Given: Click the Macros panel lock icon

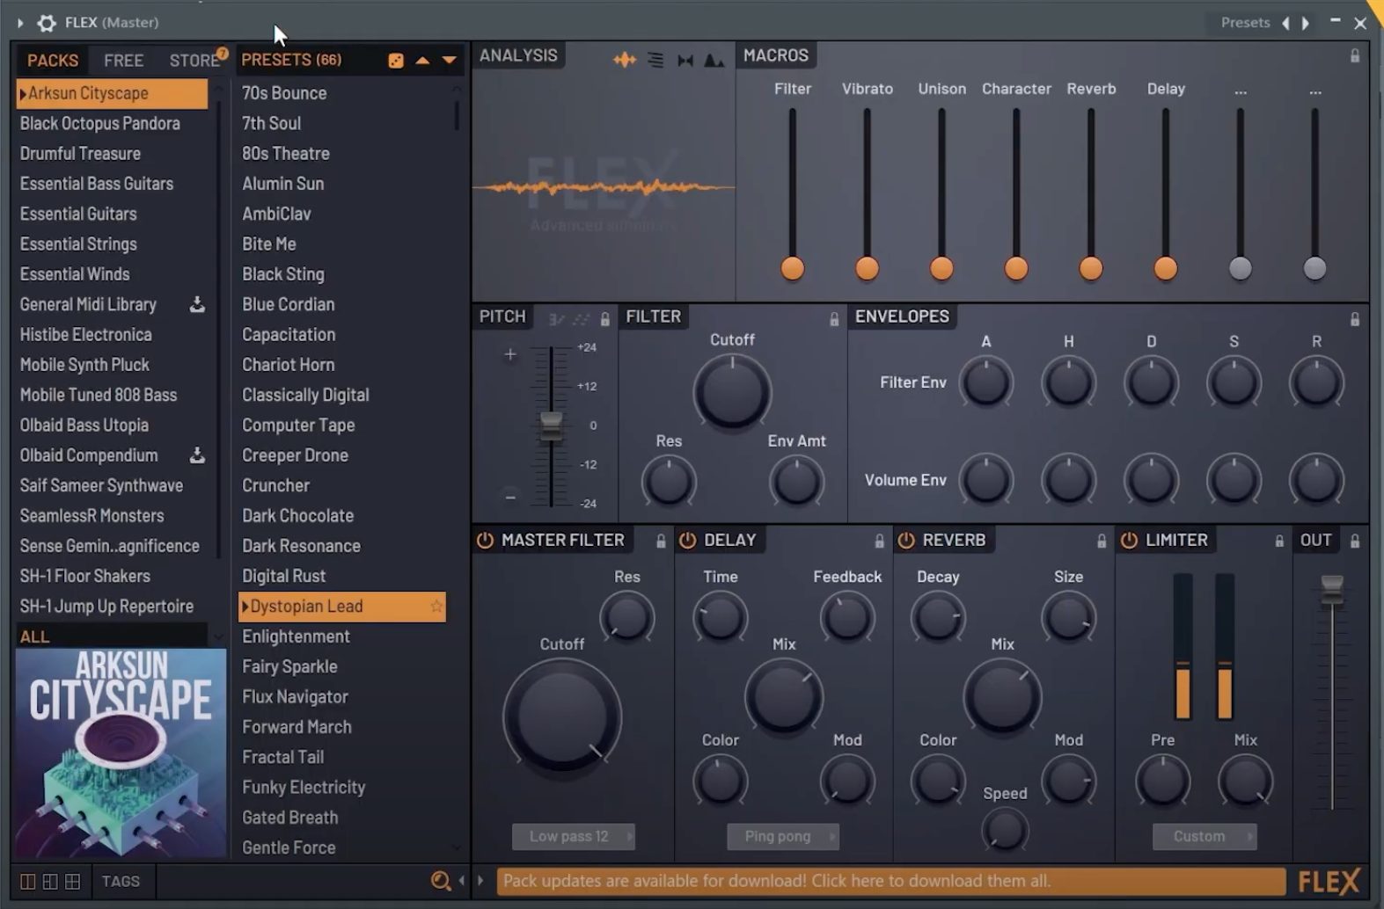Looking at the screenshot, I should coord(1355,56).
